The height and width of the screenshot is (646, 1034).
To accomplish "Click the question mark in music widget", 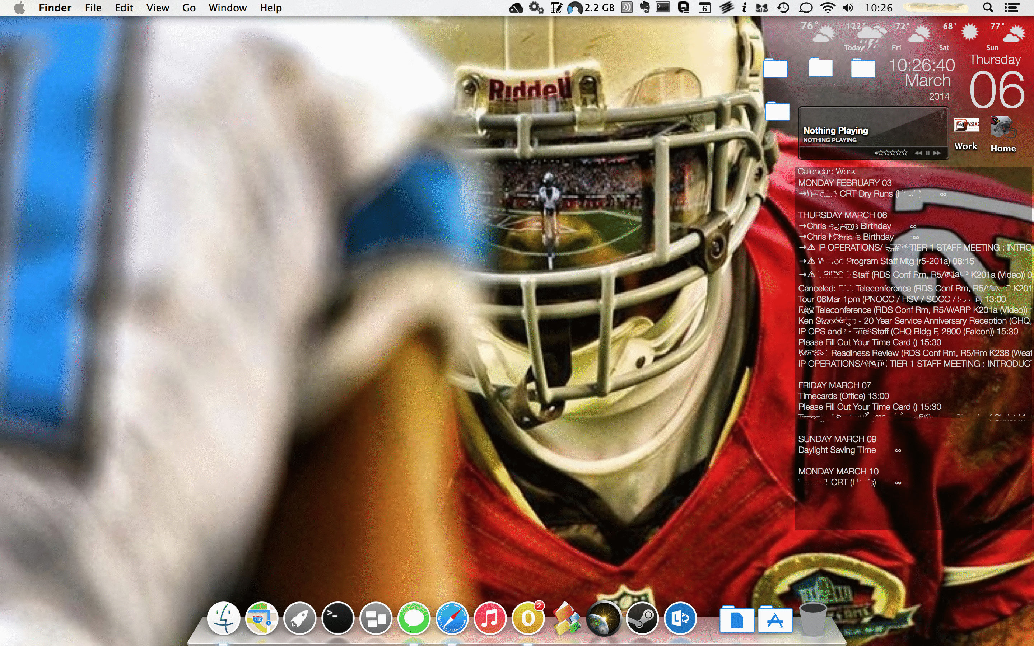I will [x=942, y=114].
